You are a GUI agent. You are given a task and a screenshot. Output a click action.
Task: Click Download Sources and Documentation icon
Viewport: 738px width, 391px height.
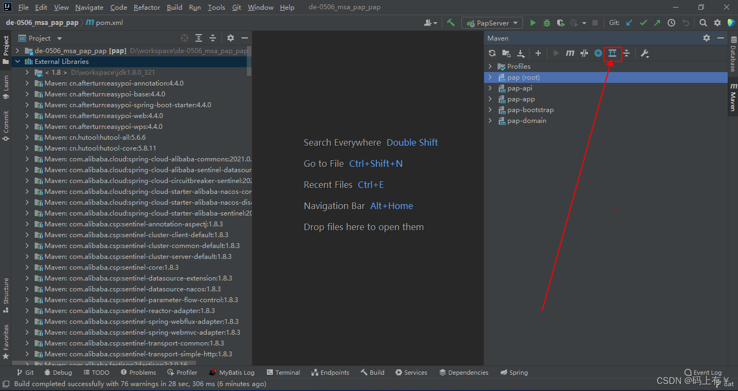(521, 53)
